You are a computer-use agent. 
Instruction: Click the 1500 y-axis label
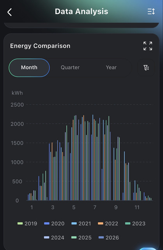[17, 143]
